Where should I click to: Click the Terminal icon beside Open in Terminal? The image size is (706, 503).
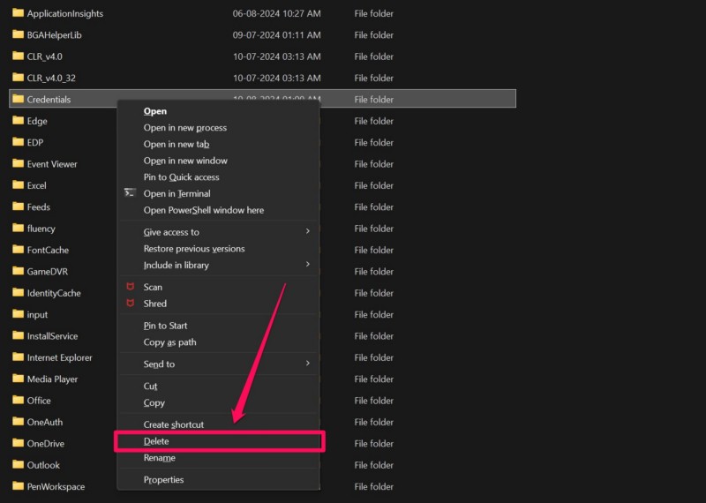(130, 193)
